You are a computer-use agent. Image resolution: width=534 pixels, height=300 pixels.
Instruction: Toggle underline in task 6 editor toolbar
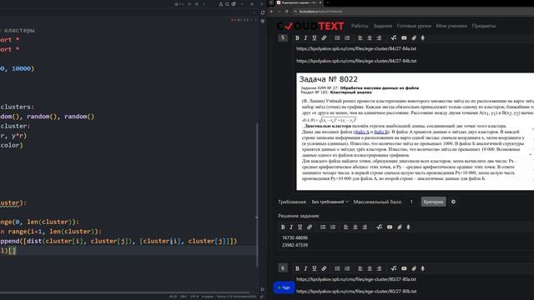pos(315,268)
